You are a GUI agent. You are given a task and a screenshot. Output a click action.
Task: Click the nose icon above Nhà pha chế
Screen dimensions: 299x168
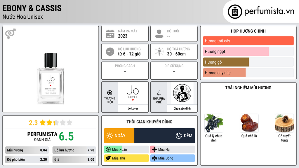click(x=159, y=93)
